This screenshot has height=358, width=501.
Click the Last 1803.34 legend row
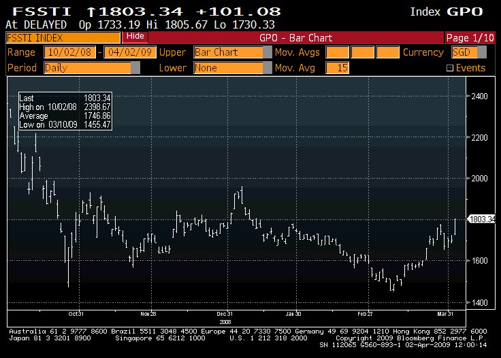(65, 98)
